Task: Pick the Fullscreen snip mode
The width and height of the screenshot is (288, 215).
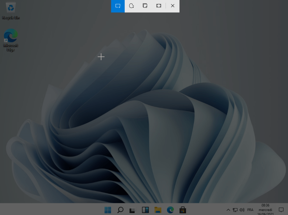Action: click(x=159, y=6)
